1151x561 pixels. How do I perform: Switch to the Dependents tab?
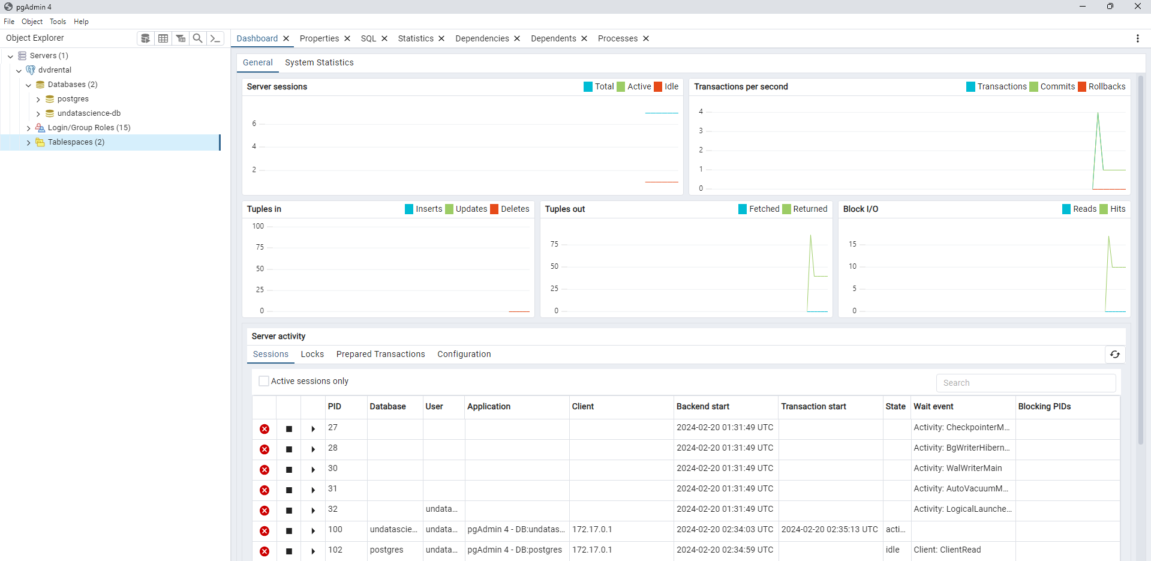[x=554, y=38]
